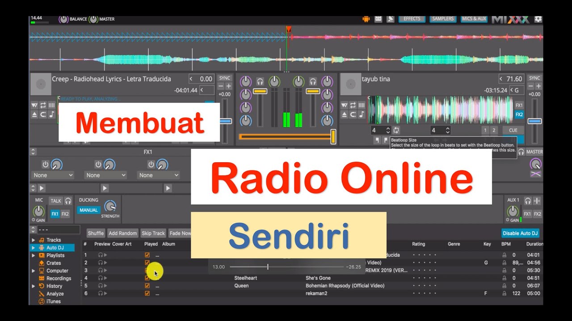This screenshot has height=321, width=572.
Task: Open the second FX1 effect None dropdown
Action: coord(106,175)
